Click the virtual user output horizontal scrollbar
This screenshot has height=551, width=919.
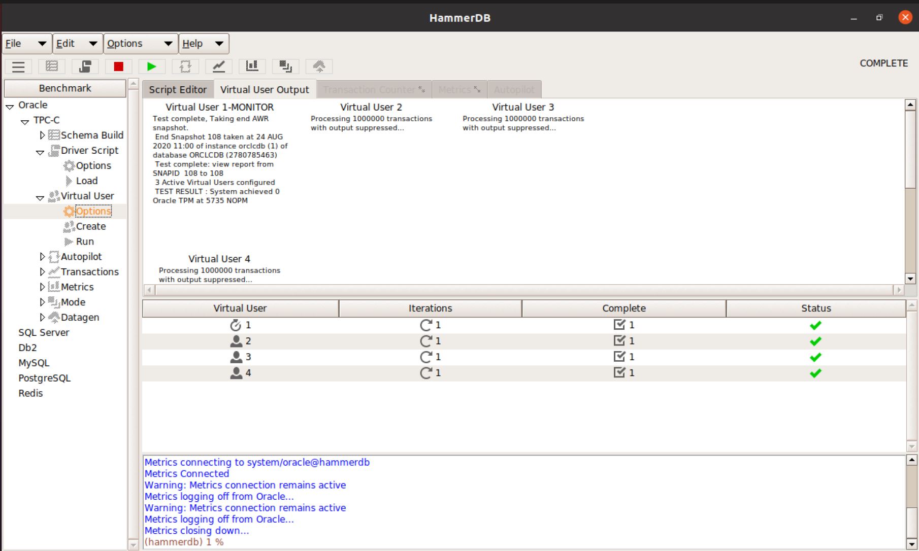click(x=523, y=290)
